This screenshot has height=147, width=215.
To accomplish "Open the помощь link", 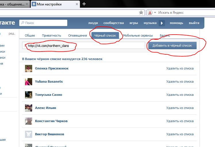I will coord(176,23).
